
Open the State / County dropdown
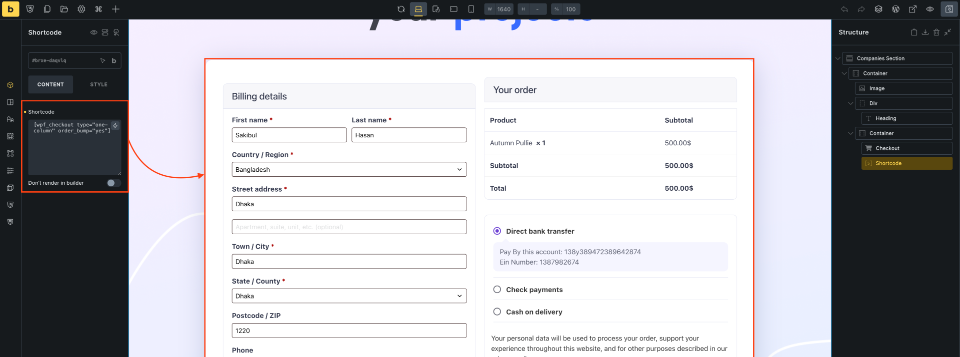pos(349,296)
